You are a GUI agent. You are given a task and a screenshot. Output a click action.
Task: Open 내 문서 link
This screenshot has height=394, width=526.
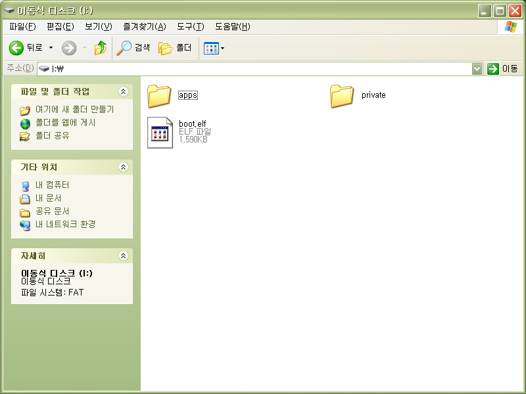48,198
